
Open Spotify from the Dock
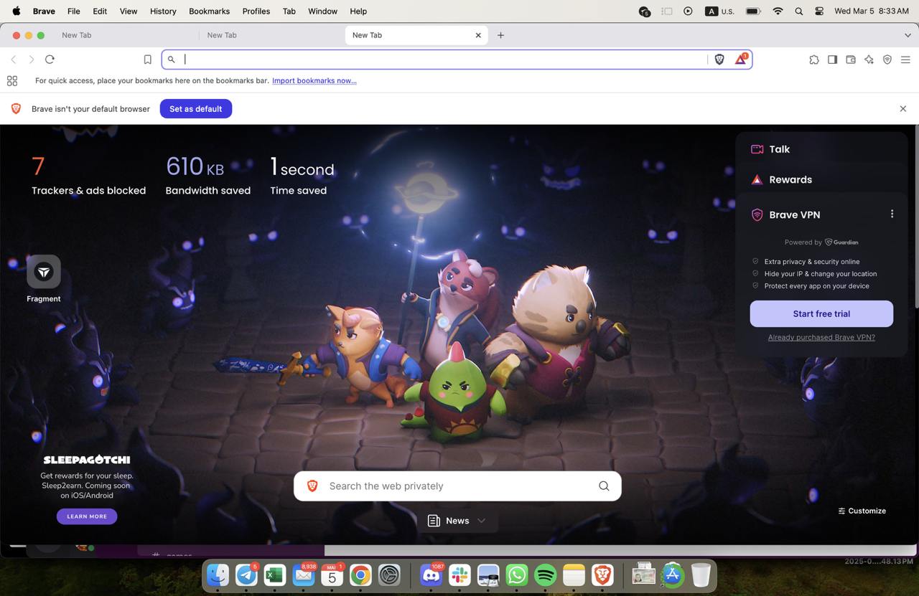tap(545, 574)
